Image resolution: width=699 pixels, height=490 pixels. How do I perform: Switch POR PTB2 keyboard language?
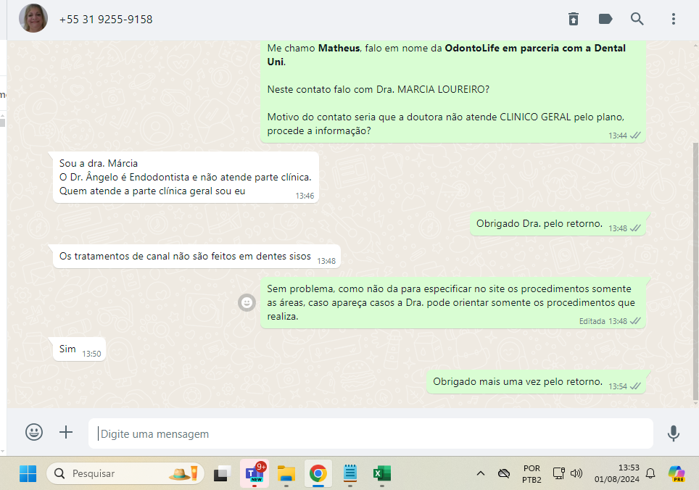point(532,473)
